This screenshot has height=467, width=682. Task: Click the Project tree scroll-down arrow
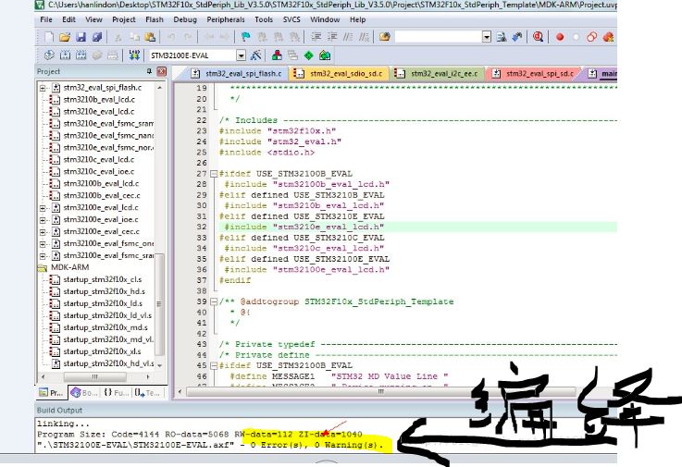point(159,365)
